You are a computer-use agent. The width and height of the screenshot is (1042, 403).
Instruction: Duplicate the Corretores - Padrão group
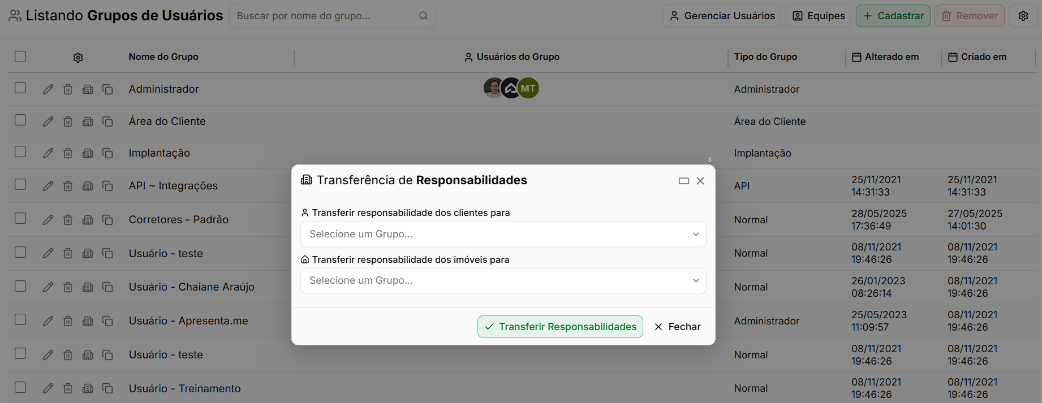107,220
